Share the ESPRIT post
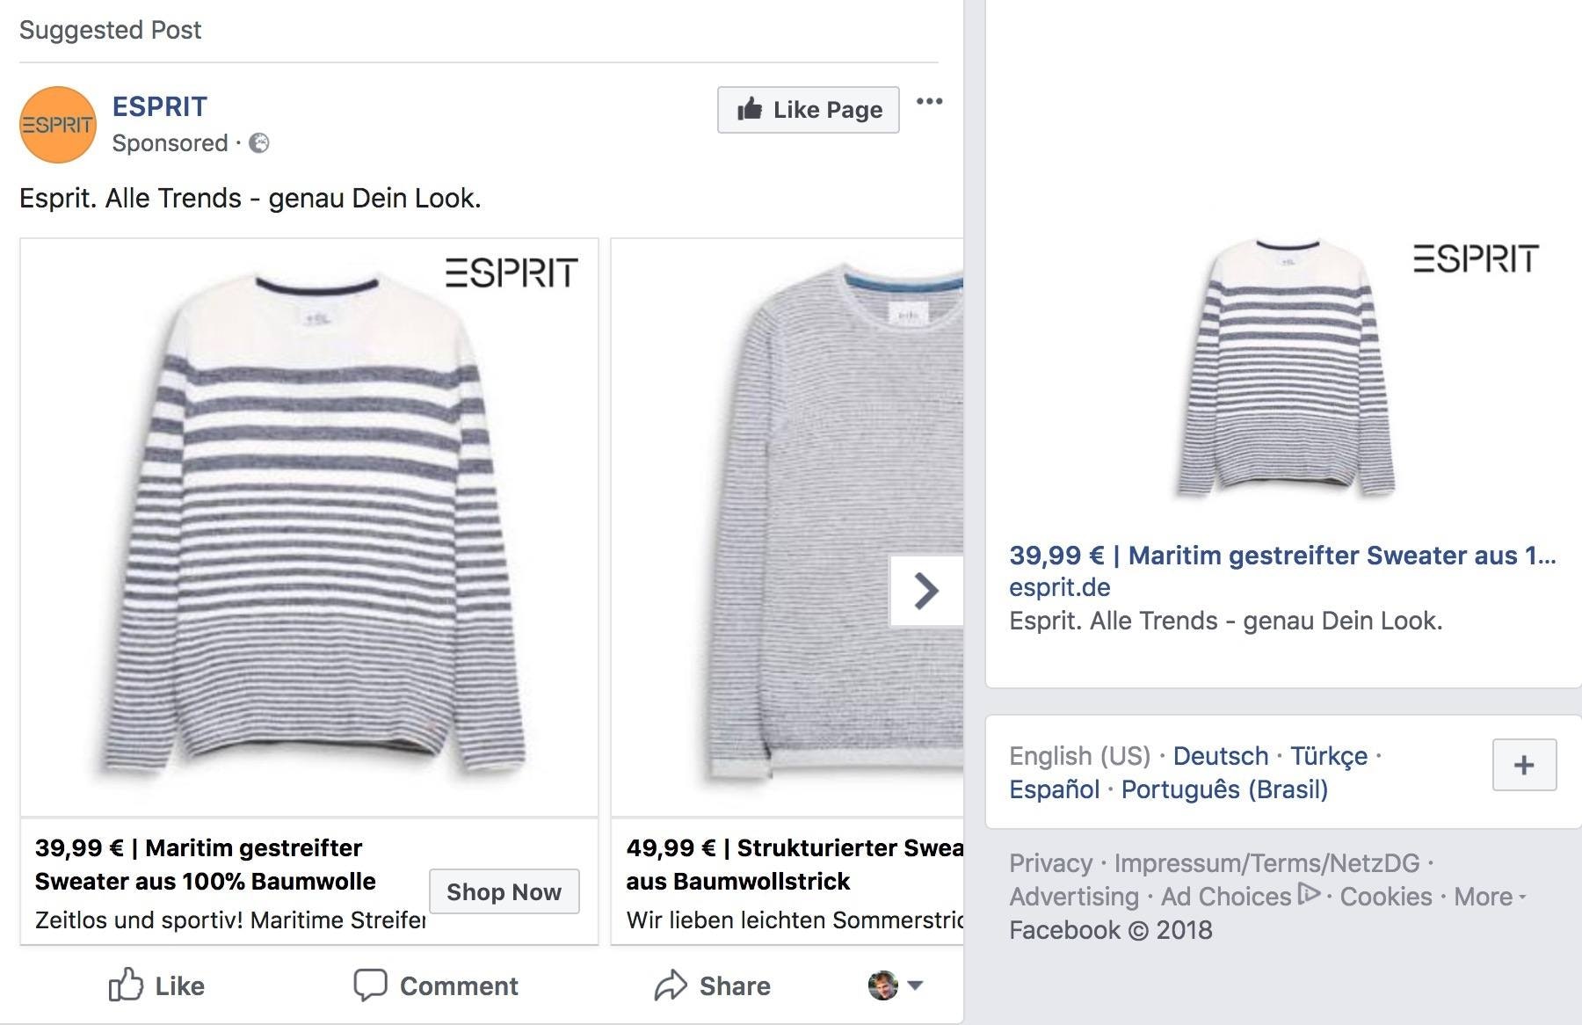1582x1025 pixels. pos(713,985)
